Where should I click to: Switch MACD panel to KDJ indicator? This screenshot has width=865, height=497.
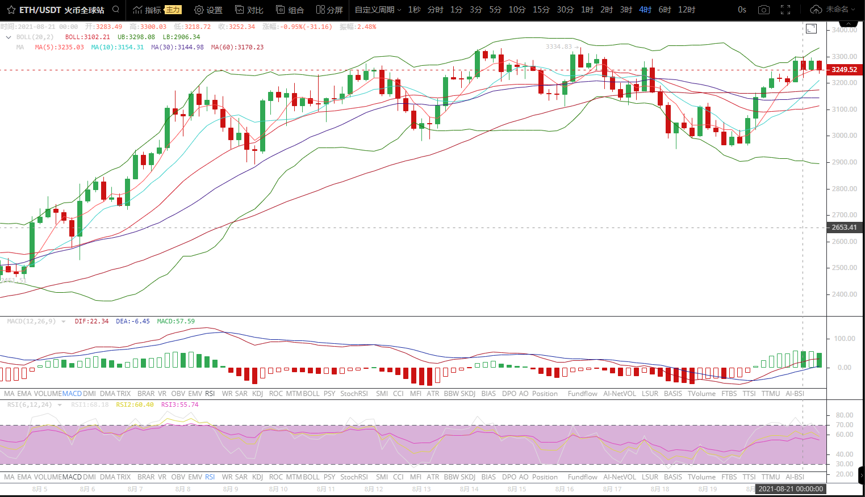pyautogui.click(x=257, y=394)
